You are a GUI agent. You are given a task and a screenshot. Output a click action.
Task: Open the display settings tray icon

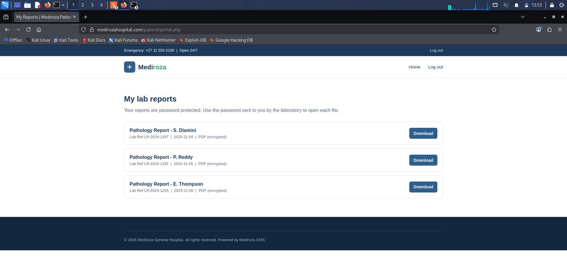tap(495, 5)
